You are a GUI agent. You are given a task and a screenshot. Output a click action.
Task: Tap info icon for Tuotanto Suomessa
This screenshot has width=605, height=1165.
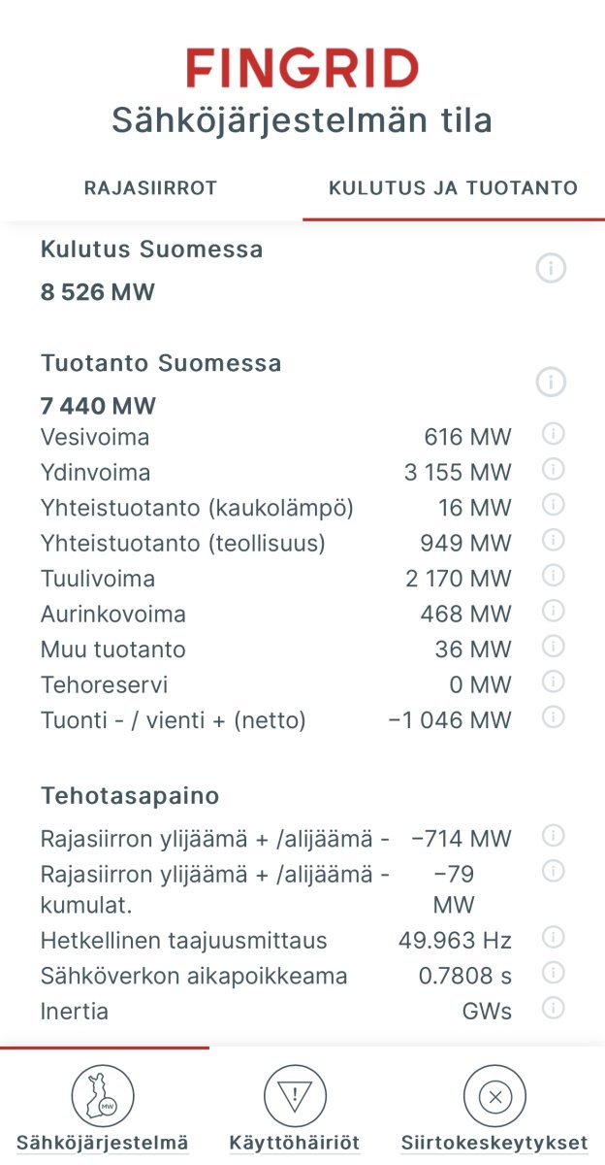click(x=551, y=383)
